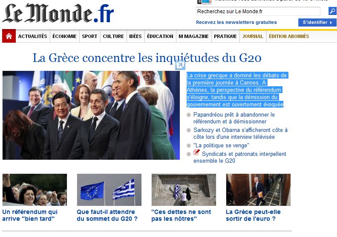Open La Grèce peut-elle sortir de l'euro
This screenshot has width=337, height=237.
[253, 215]
